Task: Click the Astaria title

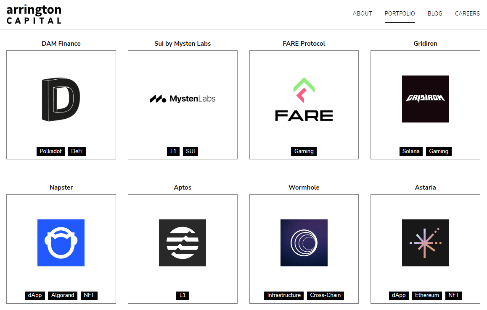Action: pyautogui.click(x=426, y=188)
